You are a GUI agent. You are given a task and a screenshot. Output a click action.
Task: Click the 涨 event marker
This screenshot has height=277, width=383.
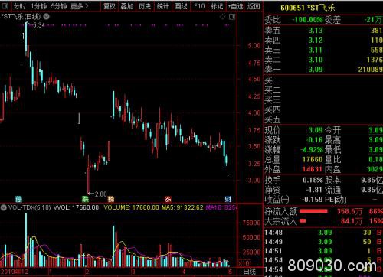(168, 199)
